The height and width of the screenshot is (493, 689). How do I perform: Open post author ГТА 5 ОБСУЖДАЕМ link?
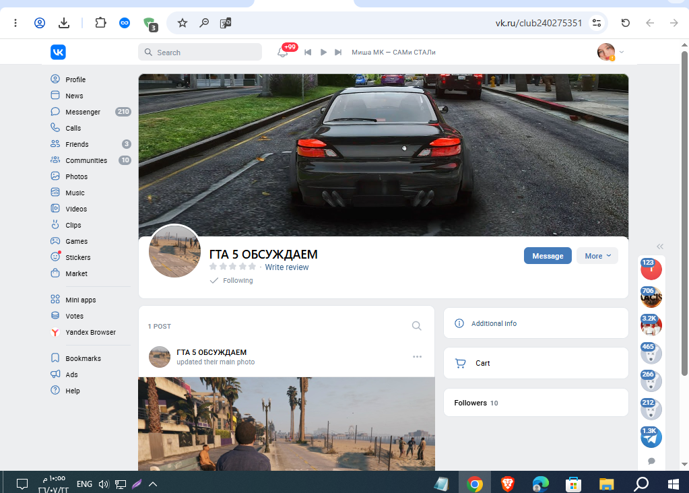pos(211,352)
